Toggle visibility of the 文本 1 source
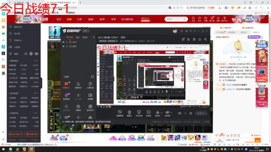 63,42
